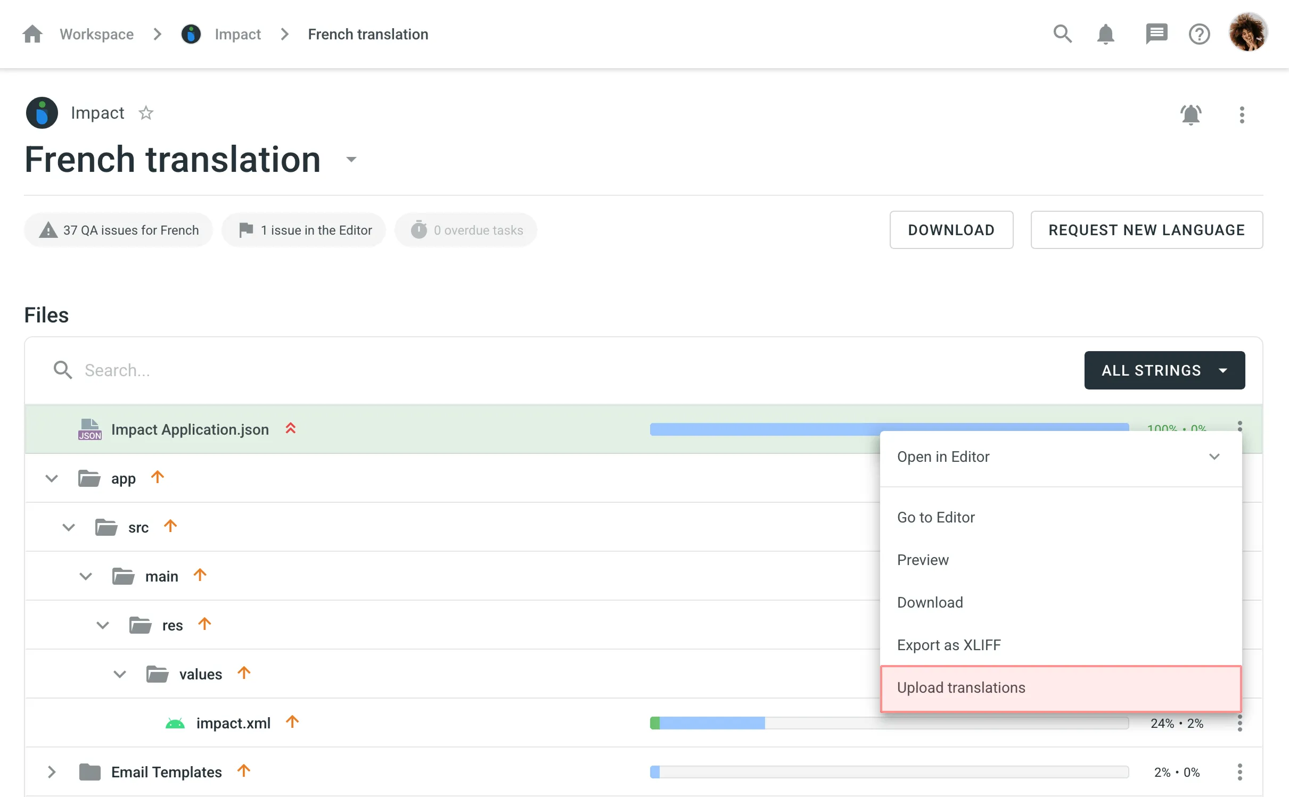Click the help question mark icon
The height and width of the screenshot is (797, 1289).
point(1199,34)
